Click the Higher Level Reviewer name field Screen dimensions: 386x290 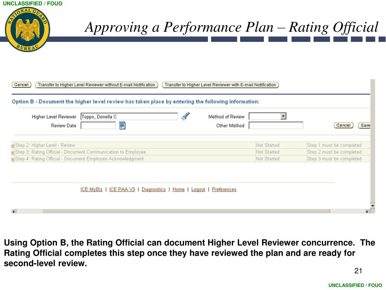click(x=129, y=116)
